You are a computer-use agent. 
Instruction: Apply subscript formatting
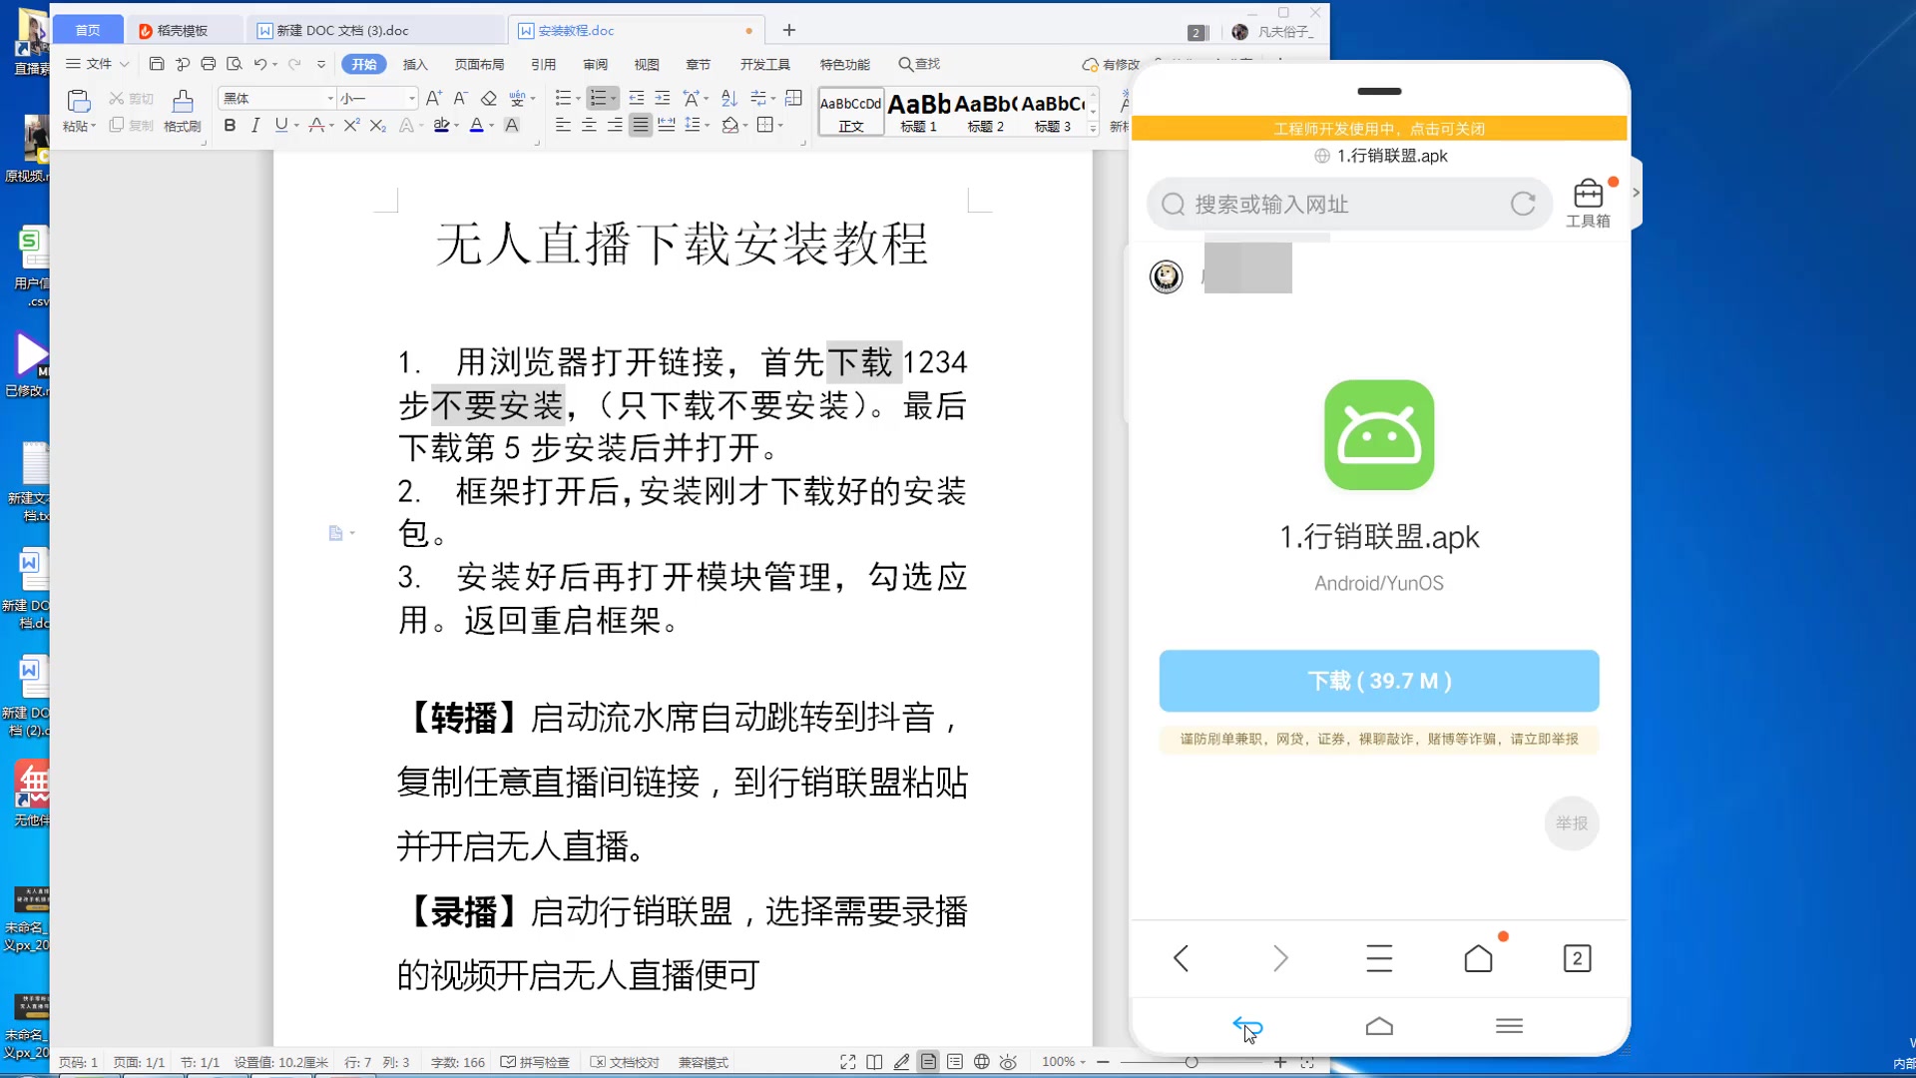(377, 125)
